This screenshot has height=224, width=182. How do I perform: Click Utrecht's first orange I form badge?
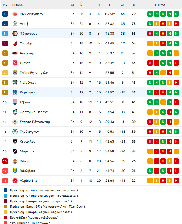(150, 43)
